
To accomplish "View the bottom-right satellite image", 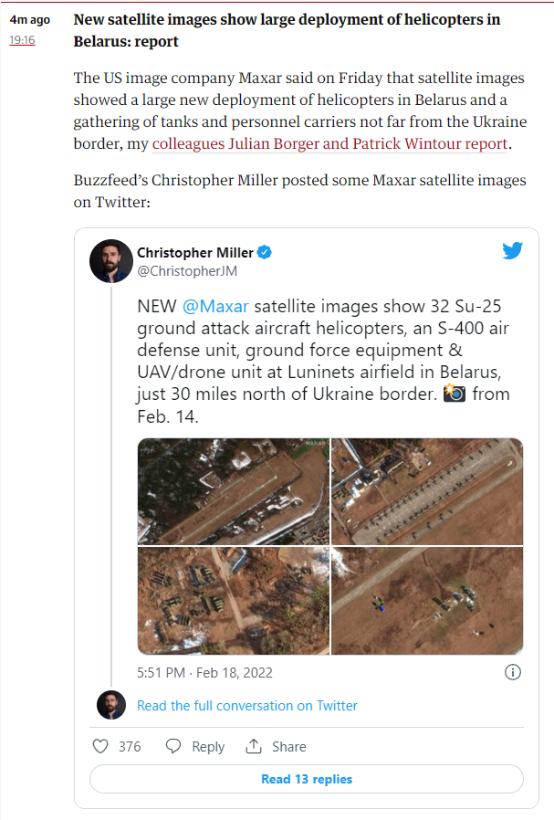I will coord(427,601).
